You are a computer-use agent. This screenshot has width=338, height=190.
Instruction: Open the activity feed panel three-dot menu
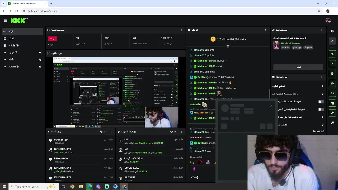tap(111, 132)
